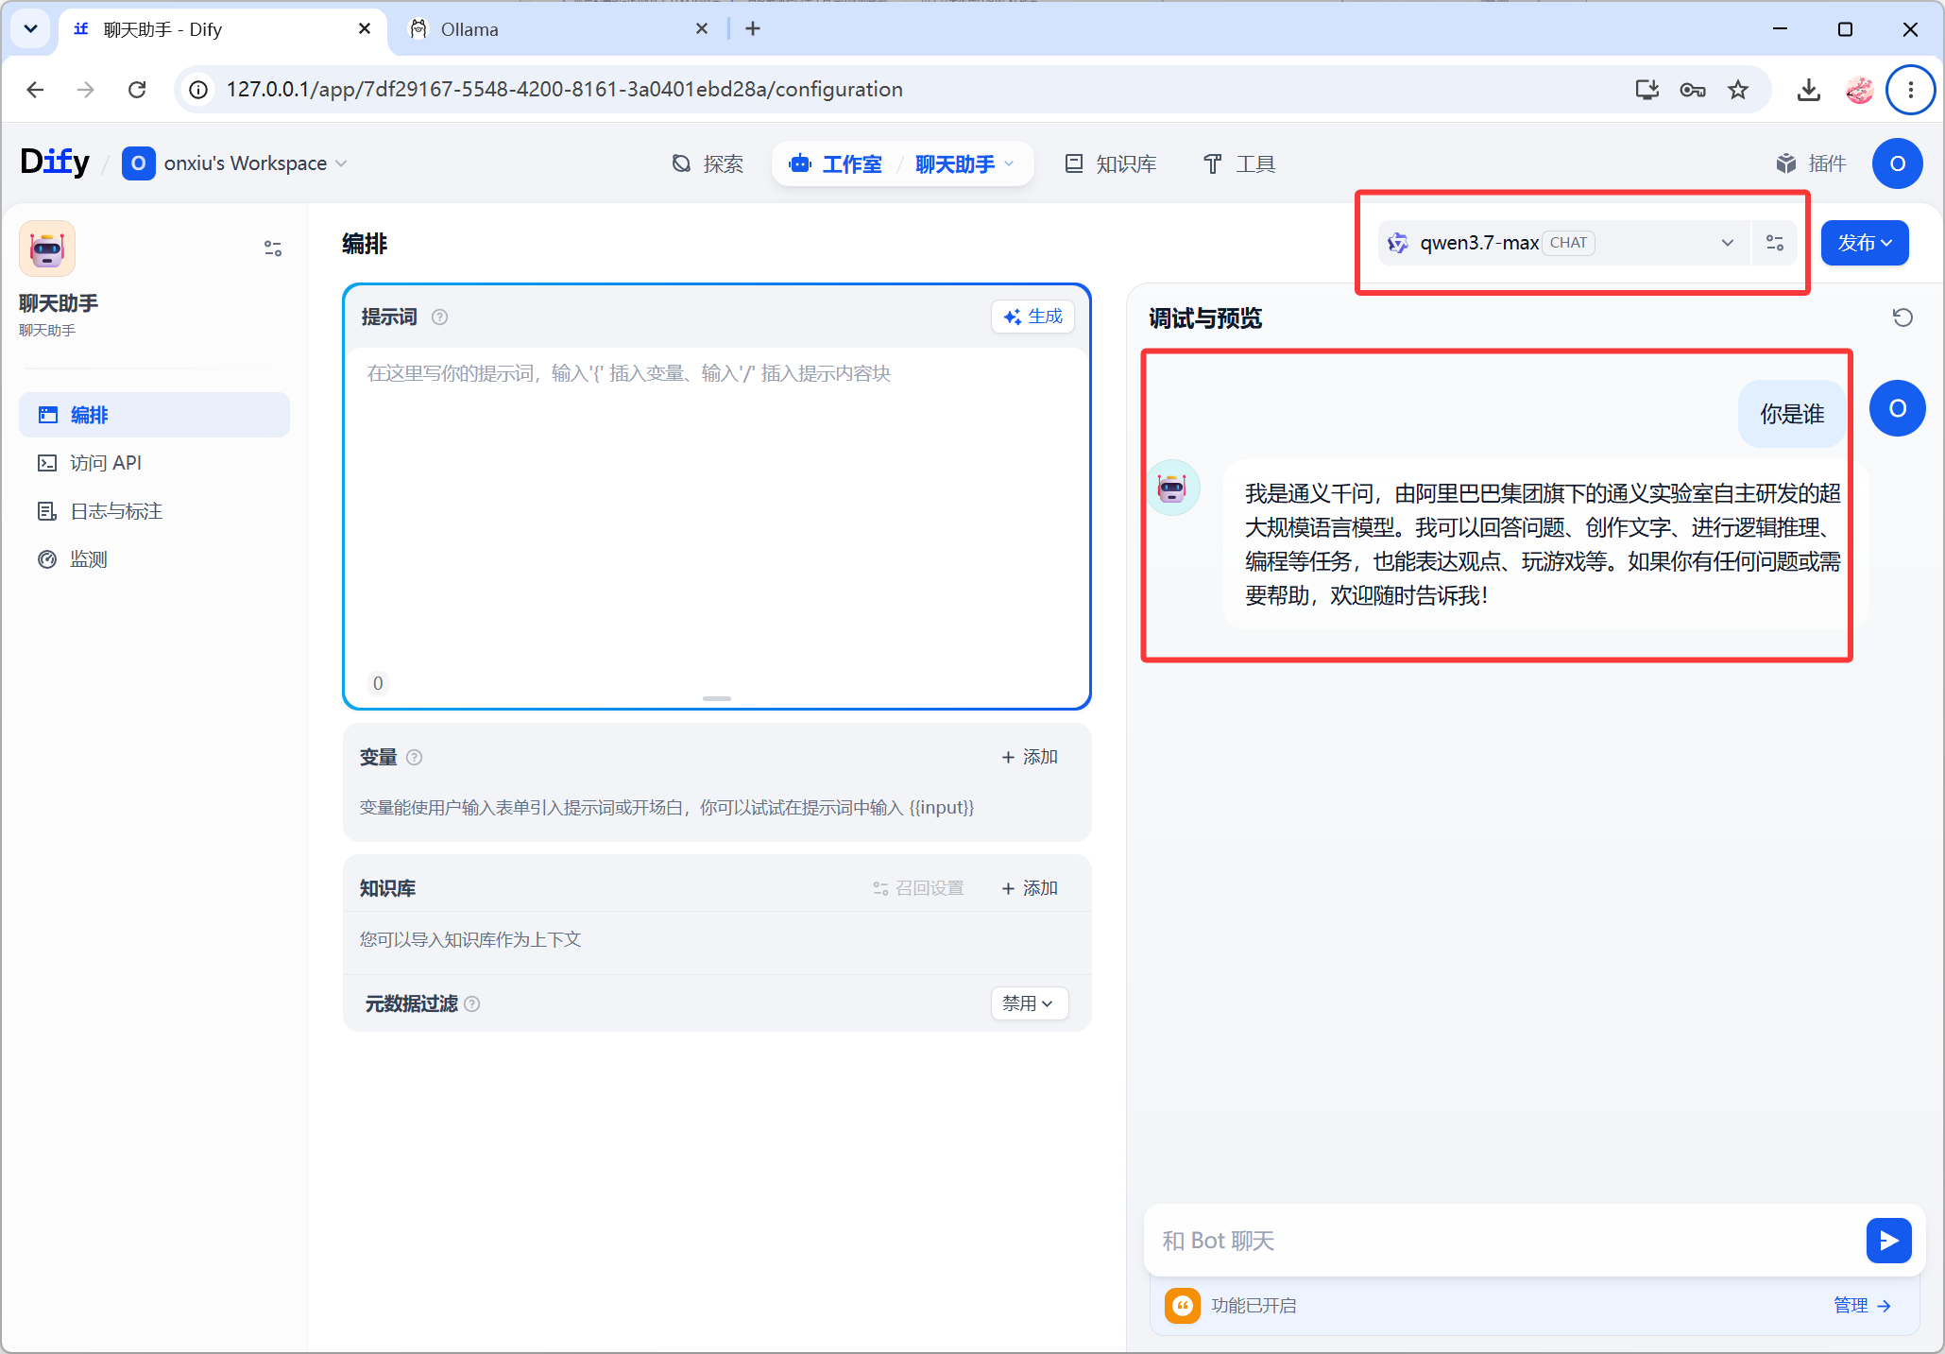Image resolution: width=1945 pixels, height=1354 pixels.
Task: Open the qwen3.7-max model selector
Action: (1563, 243)
